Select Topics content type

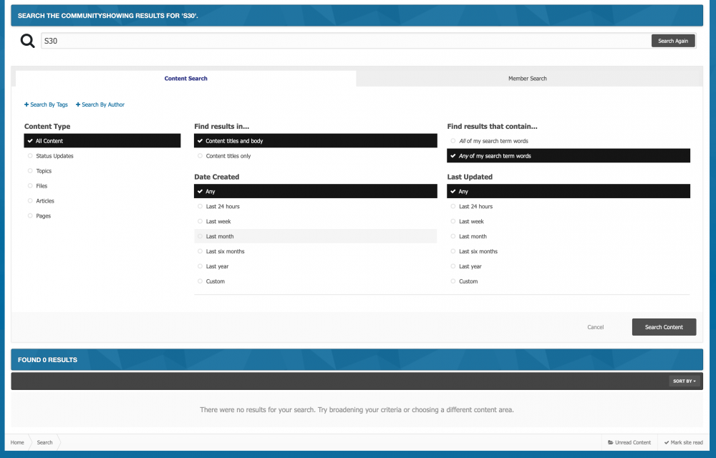[102, 171]
